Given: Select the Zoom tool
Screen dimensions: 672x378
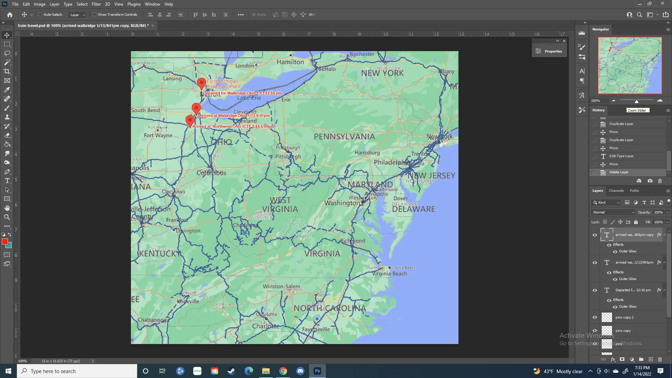Looking at the screenshot, I should click(7, 217).
